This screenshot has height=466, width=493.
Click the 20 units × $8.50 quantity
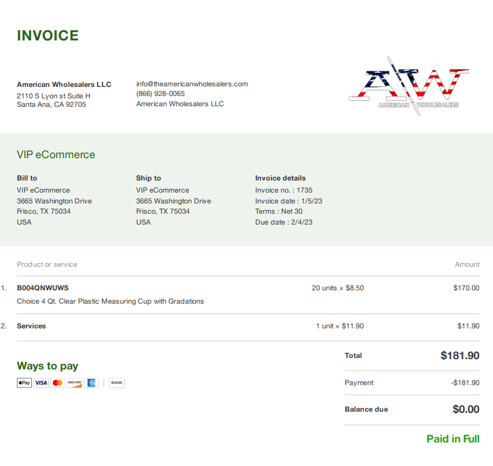[338, 288]
